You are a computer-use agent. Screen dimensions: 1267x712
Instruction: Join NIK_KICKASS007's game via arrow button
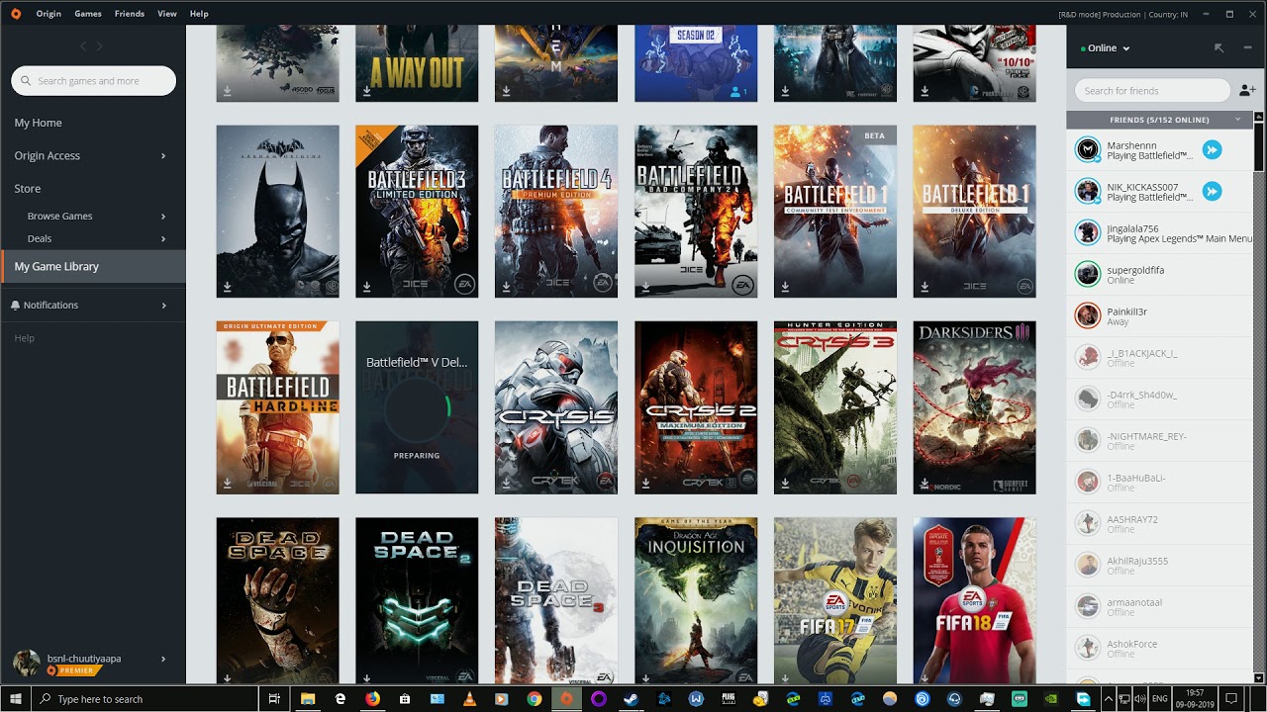(1212, 191)
